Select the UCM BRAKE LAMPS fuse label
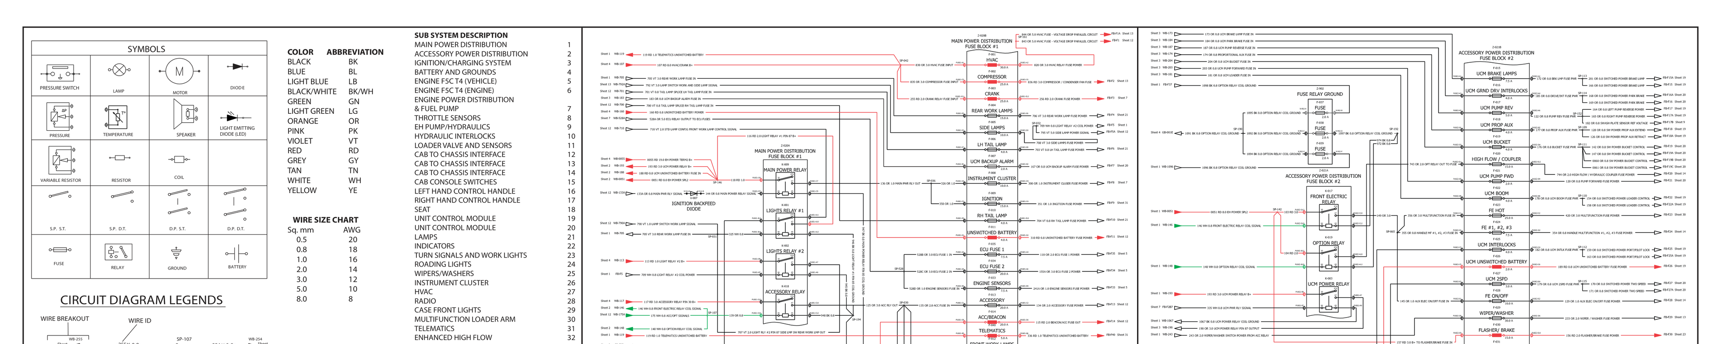The image size is (1723, 344). click(1496, 74)
